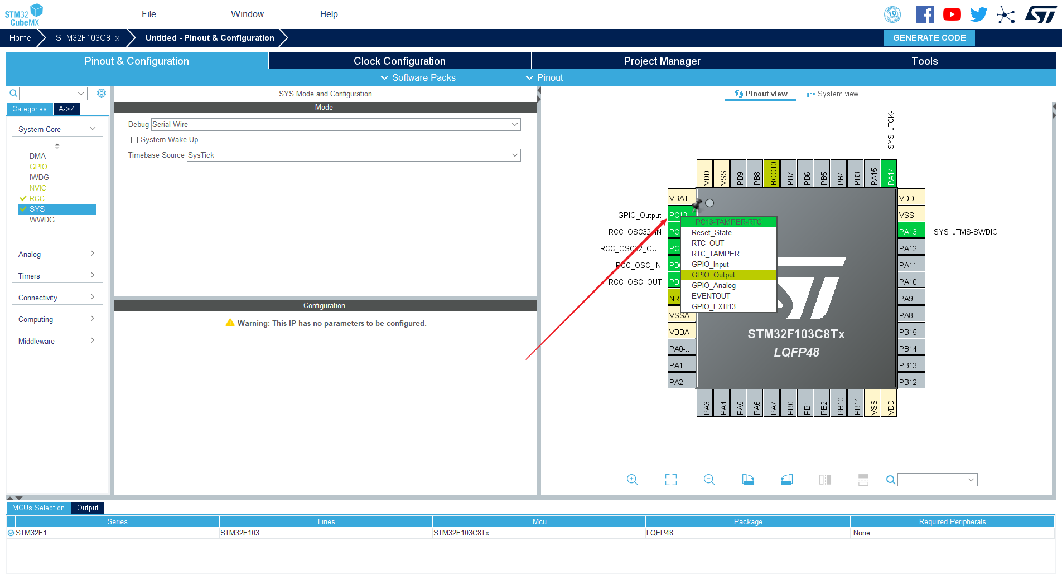Select DMA in System Core list
The height and width of the screenshot is (580, 1062).
click(x=37, y=156)
